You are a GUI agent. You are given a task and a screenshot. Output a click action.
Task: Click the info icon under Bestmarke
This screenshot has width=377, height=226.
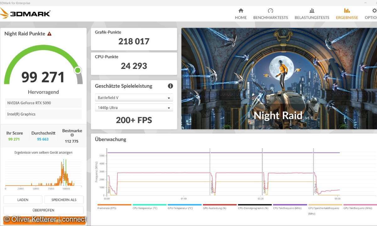72,135
